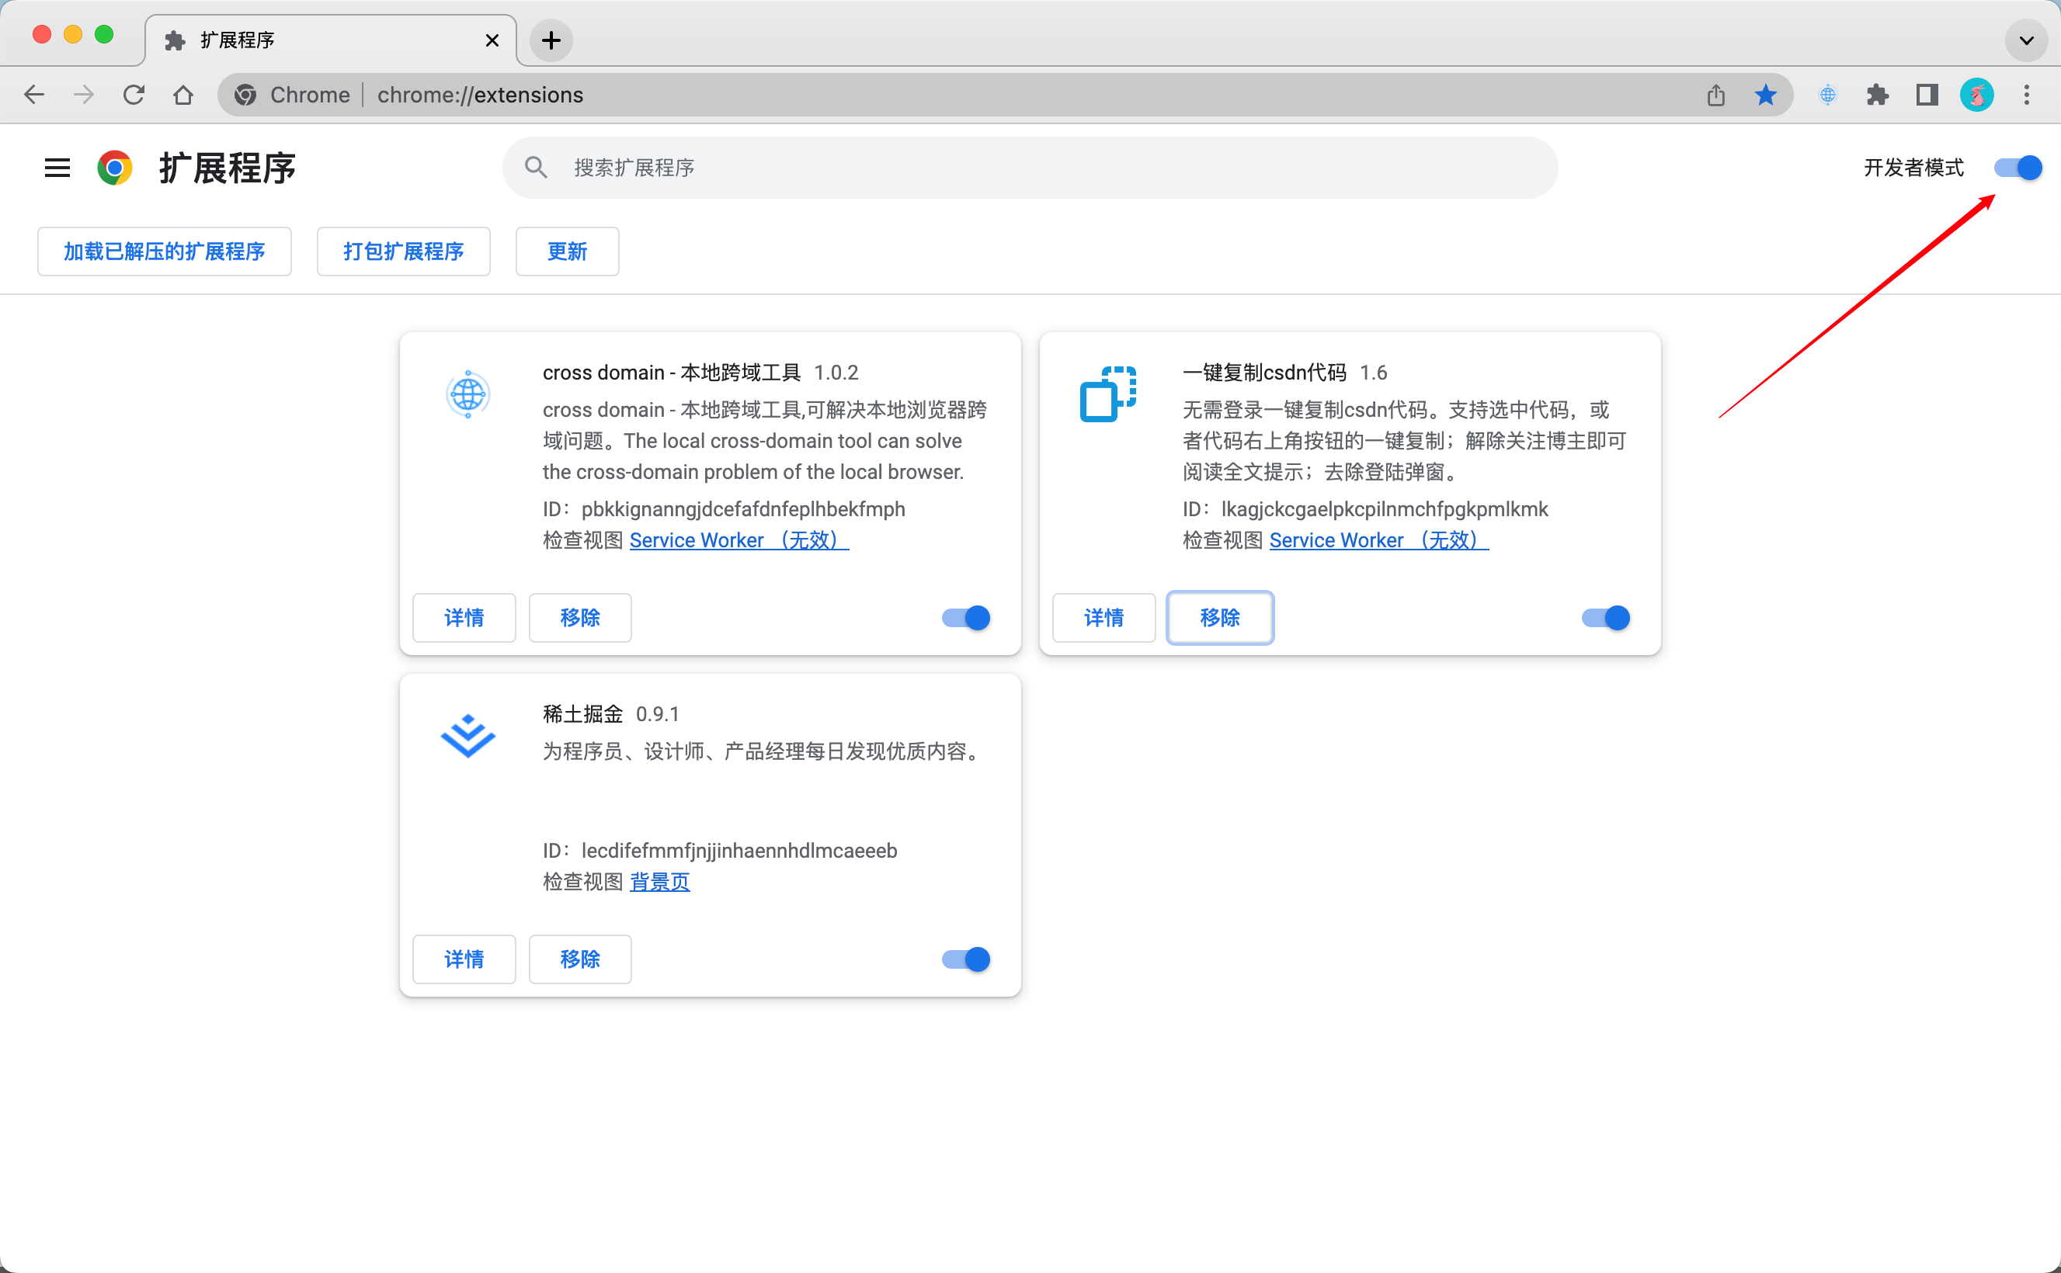
Task: Reload the page with the refresh icon
Action: [134, 94]
